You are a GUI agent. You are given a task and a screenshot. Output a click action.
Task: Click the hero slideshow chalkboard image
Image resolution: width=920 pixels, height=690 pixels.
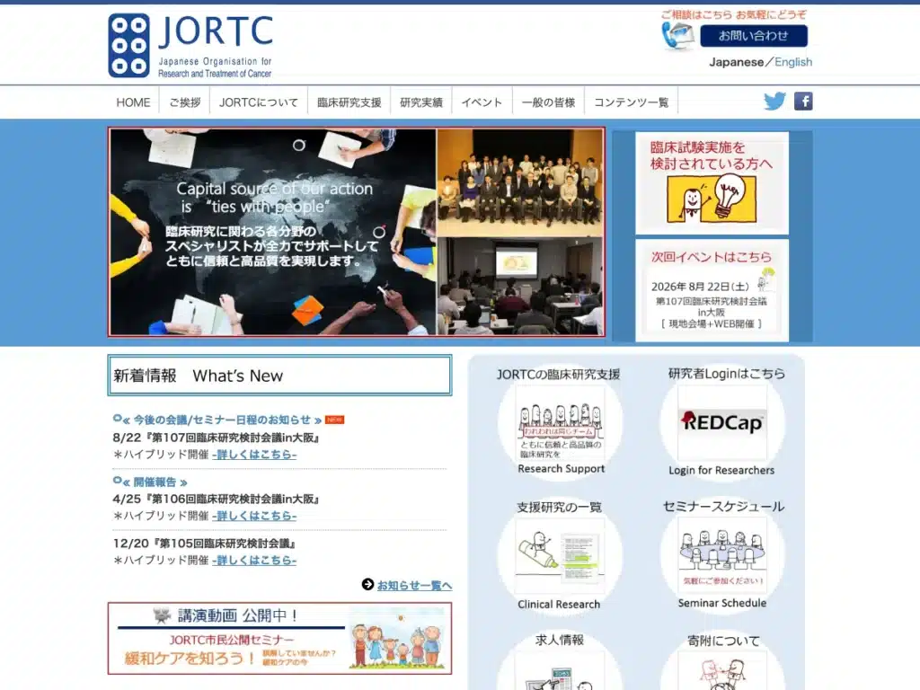(273, 232)
